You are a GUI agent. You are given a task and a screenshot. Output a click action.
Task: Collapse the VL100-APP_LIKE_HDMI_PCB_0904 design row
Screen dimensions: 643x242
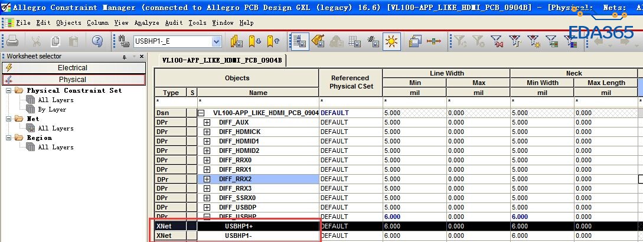[201, 113]
